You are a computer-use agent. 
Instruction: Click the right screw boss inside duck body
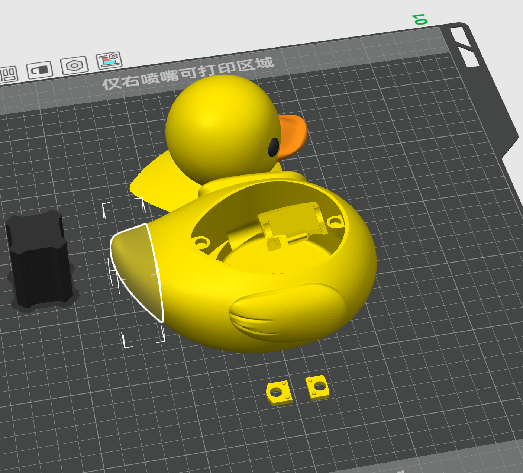coord(335,222)
